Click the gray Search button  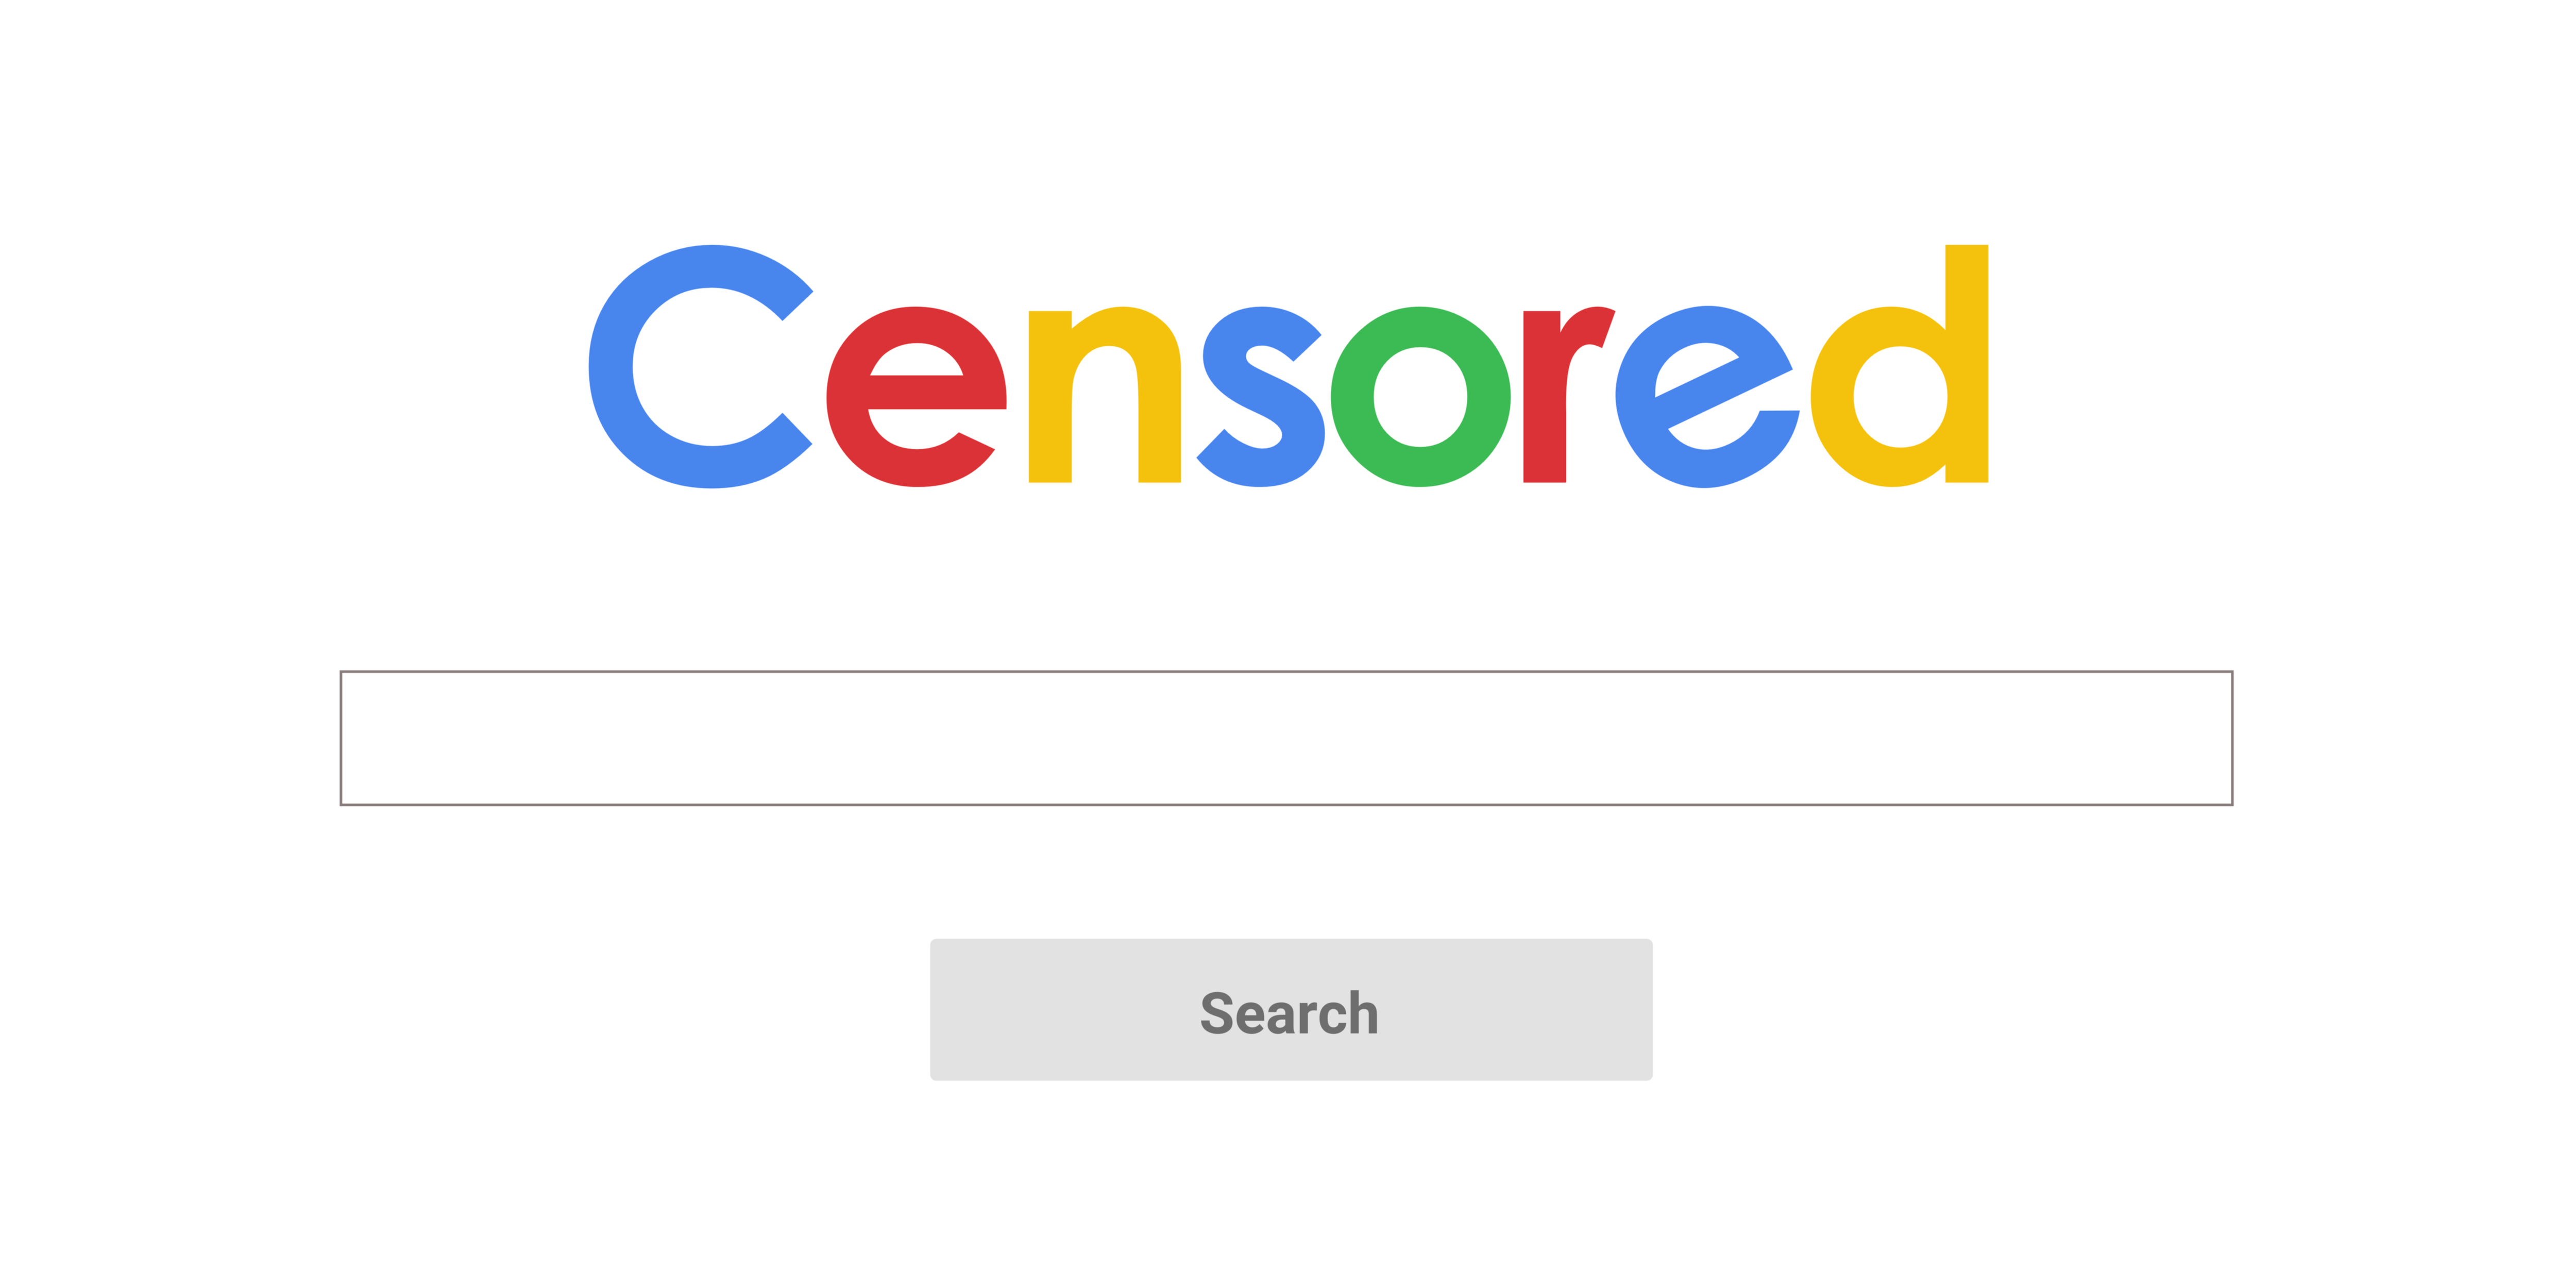tap(1291, 1009)
